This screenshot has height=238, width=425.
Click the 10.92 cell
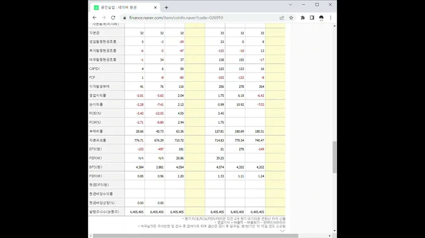(x=240, y=105)
